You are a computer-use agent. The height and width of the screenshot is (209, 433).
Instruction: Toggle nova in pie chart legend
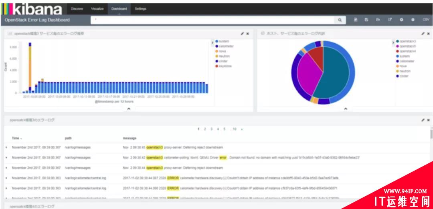tap(401, 66)
